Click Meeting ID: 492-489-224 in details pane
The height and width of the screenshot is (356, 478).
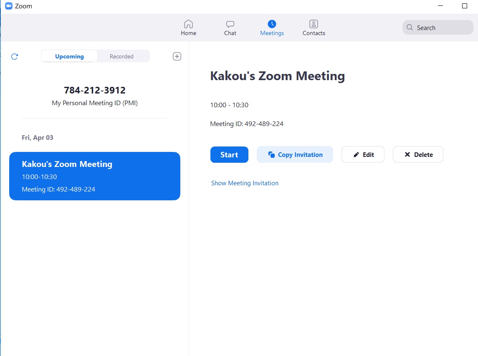(x=247, y=124)
